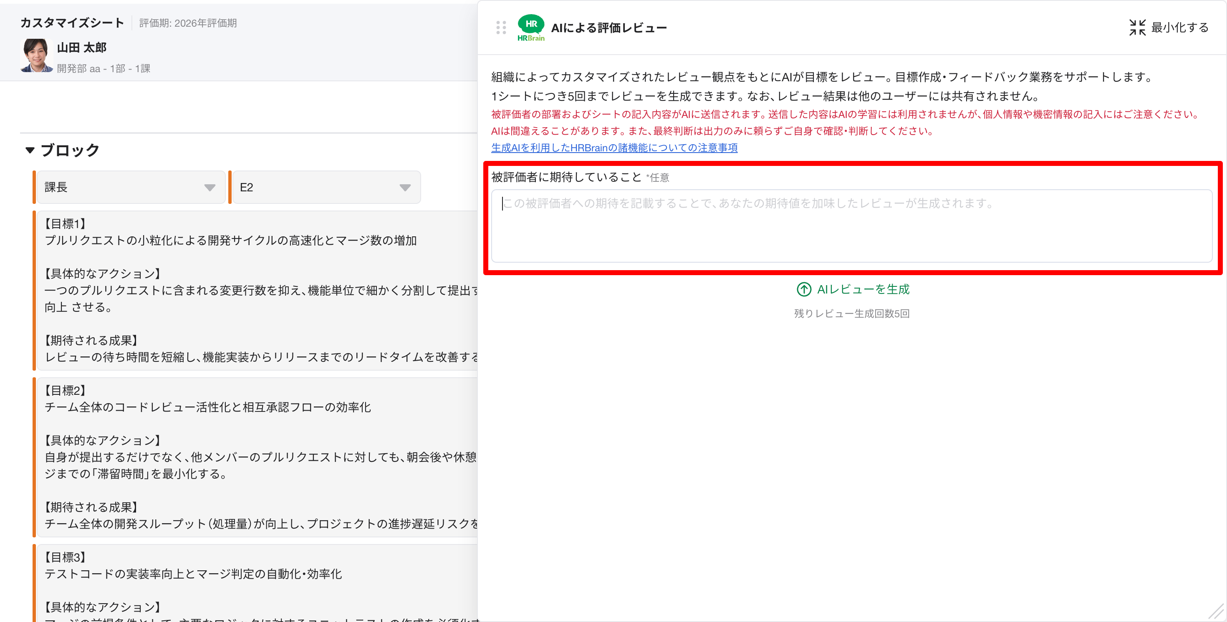Screen dimensions: 1227x622
Task: Click 山田 太郎's profile photo
Action: pos(36,56)
